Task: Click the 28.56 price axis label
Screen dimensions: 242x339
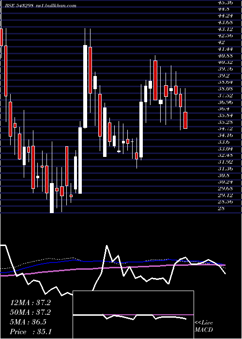Action: [225, 202]
